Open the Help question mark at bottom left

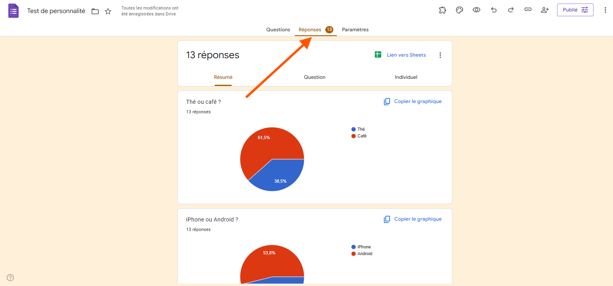pyautogui.click(x=10, y=277)
